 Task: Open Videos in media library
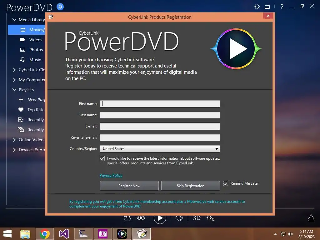click(x=36, y=40)
